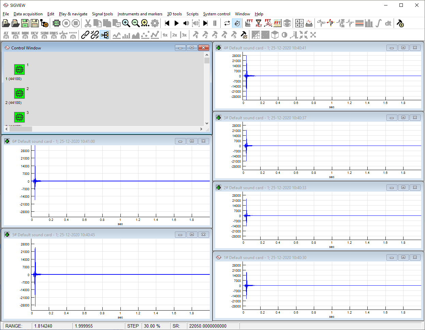Click the zoom in magnifier icon
The height and width of the screenshot is (330, 425).
pos(126,23)
